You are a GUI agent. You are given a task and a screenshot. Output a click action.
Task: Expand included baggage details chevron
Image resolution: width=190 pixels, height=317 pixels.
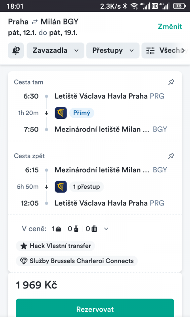[106, 229]
